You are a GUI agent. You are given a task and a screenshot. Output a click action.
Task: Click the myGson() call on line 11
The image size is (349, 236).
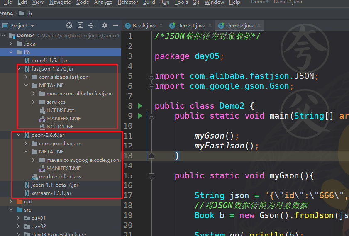coord(214,136)
